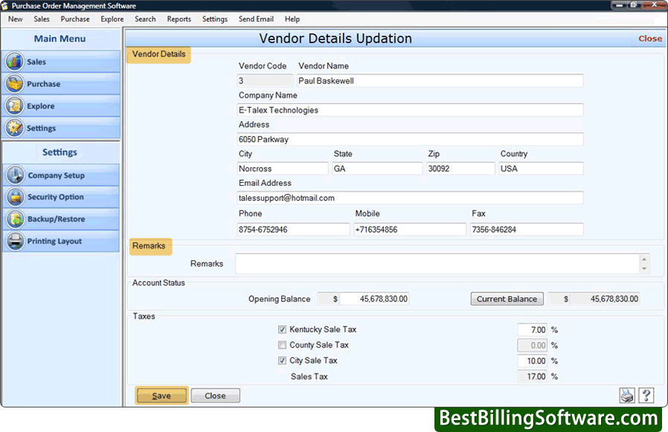Click the question mark help icon
The width and height of the screenshot is (668, 432).
click(x=646, y=396)
